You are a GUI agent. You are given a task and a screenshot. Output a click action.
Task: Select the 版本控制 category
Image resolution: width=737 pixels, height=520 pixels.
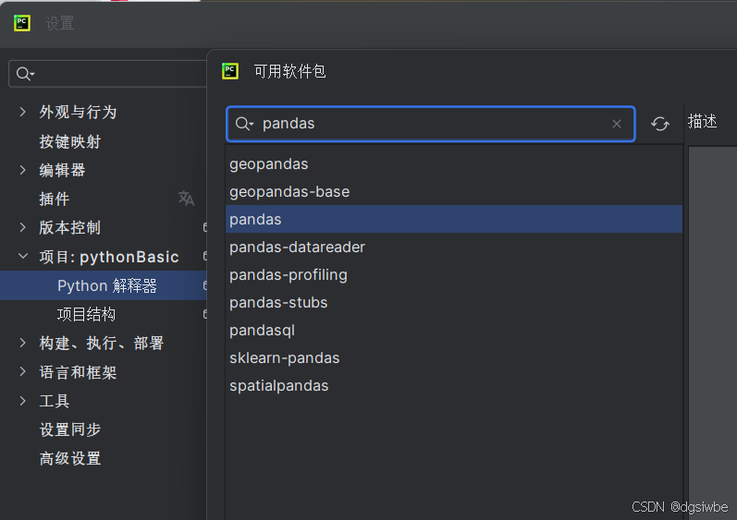point(70,227)
